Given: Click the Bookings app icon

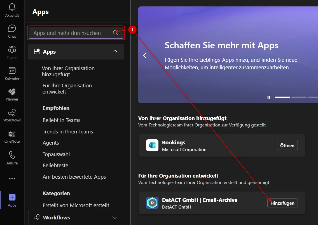Looking at the screenshot, I should [x=152, y=145].
